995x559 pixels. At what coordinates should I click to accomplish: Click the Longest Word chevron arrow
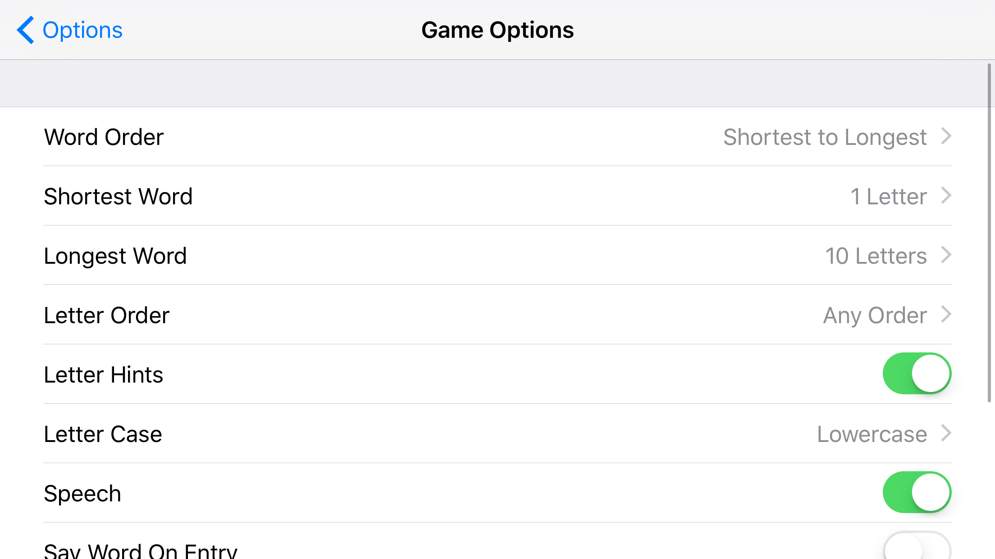tap(946, 255)
